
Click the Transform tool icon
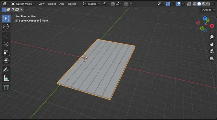6,60
